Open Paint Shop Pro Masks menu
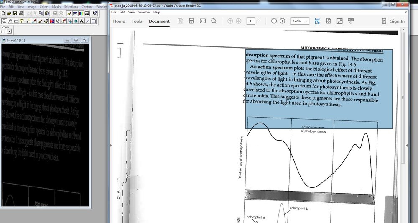 56,7
